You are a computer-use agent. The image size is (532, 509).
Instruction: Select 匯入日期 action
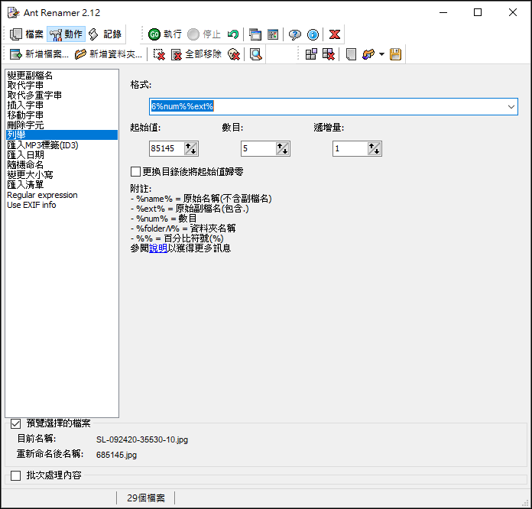[62, 155]
